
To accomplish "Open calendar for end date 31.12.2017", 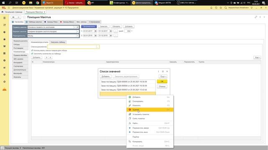I will click(111, 31).
